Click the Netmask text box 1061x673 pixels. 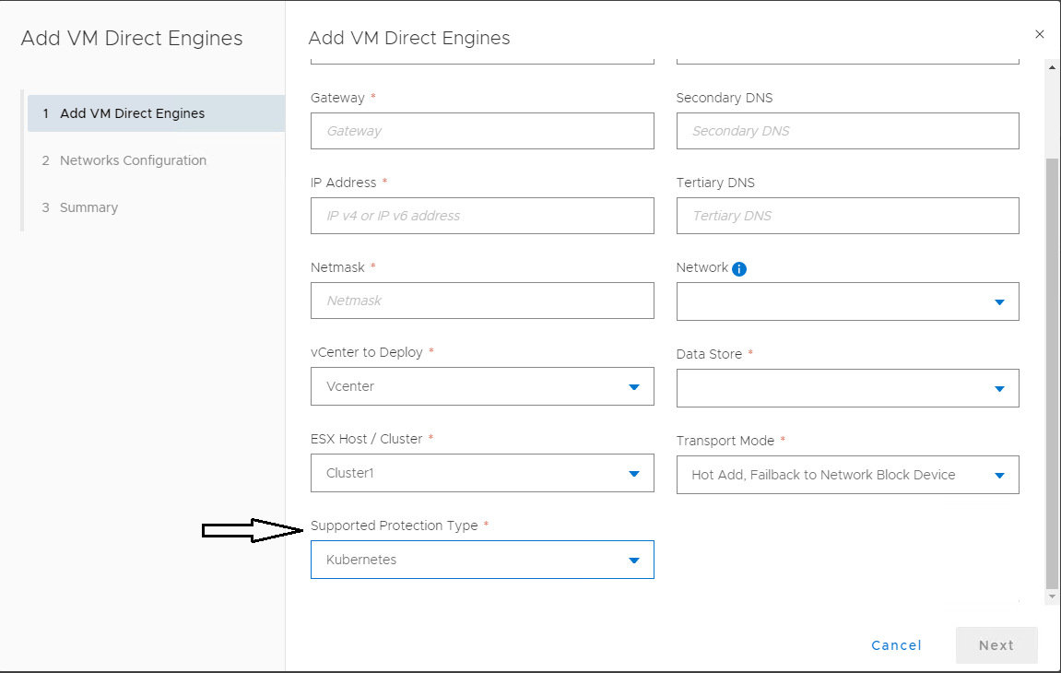tap(482, 301)
